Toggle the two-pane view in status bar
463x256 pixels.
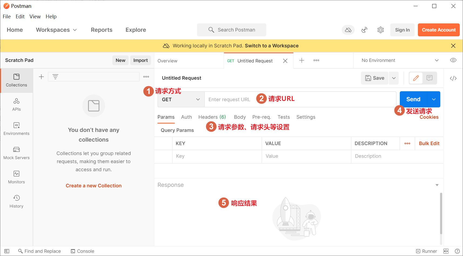tap(446, 251)
